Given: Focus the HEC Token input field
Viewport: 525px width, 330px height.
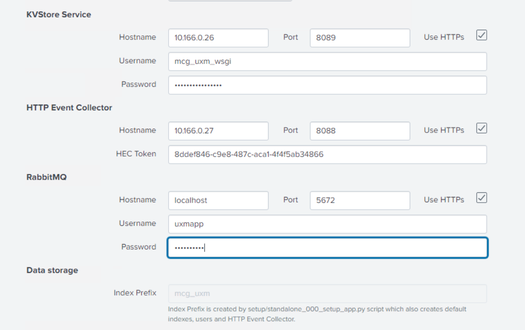Looking at the screenshot, I should pos(327,154).
